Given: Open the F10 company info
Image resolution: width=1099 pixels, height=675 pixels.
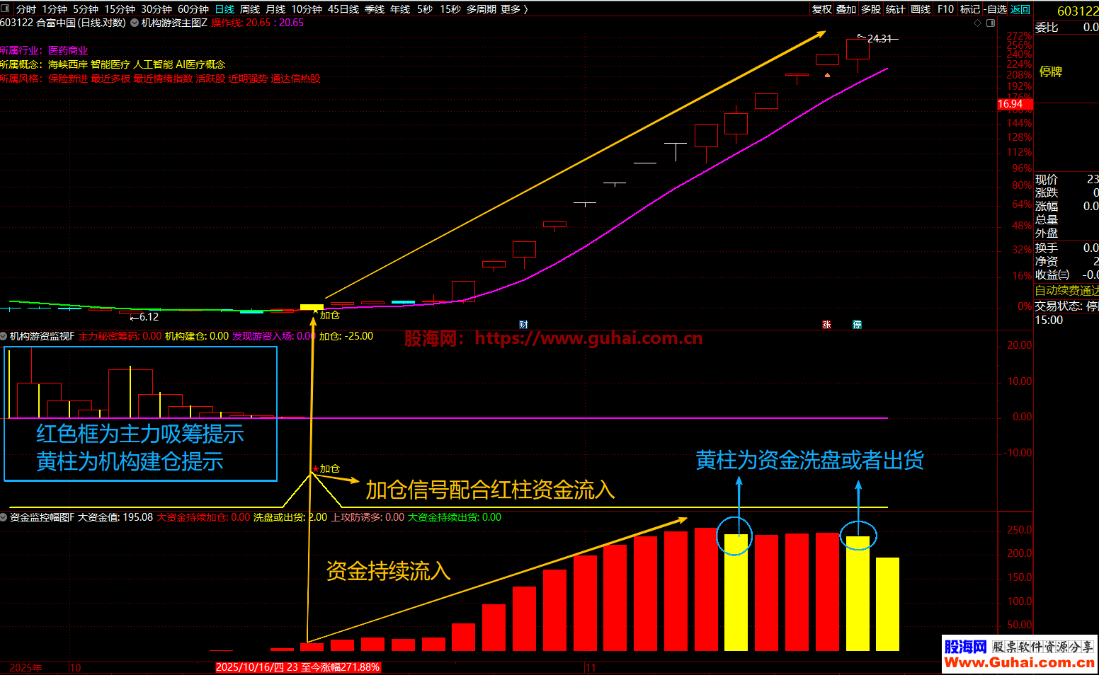Looking at the screenshot, I should [x=945, y=9].
